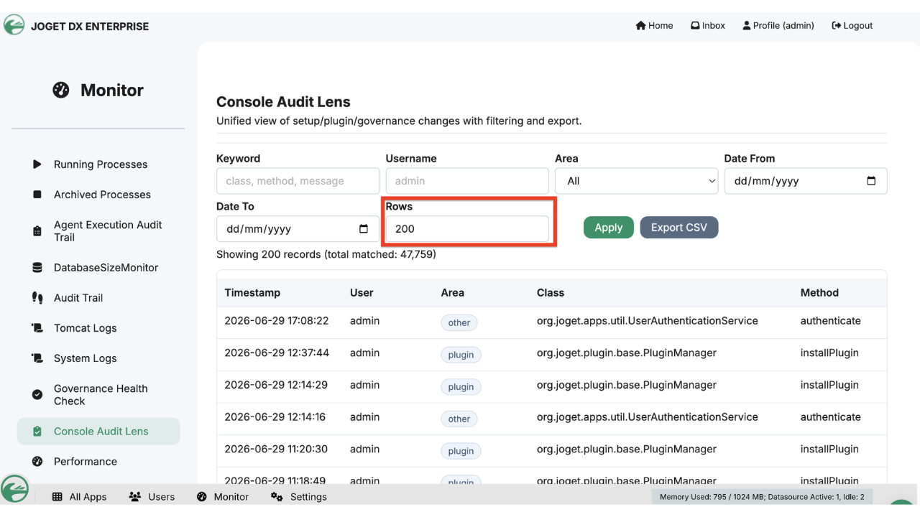Click the Home house icon
920x517 pixels.
click(640, 26)
